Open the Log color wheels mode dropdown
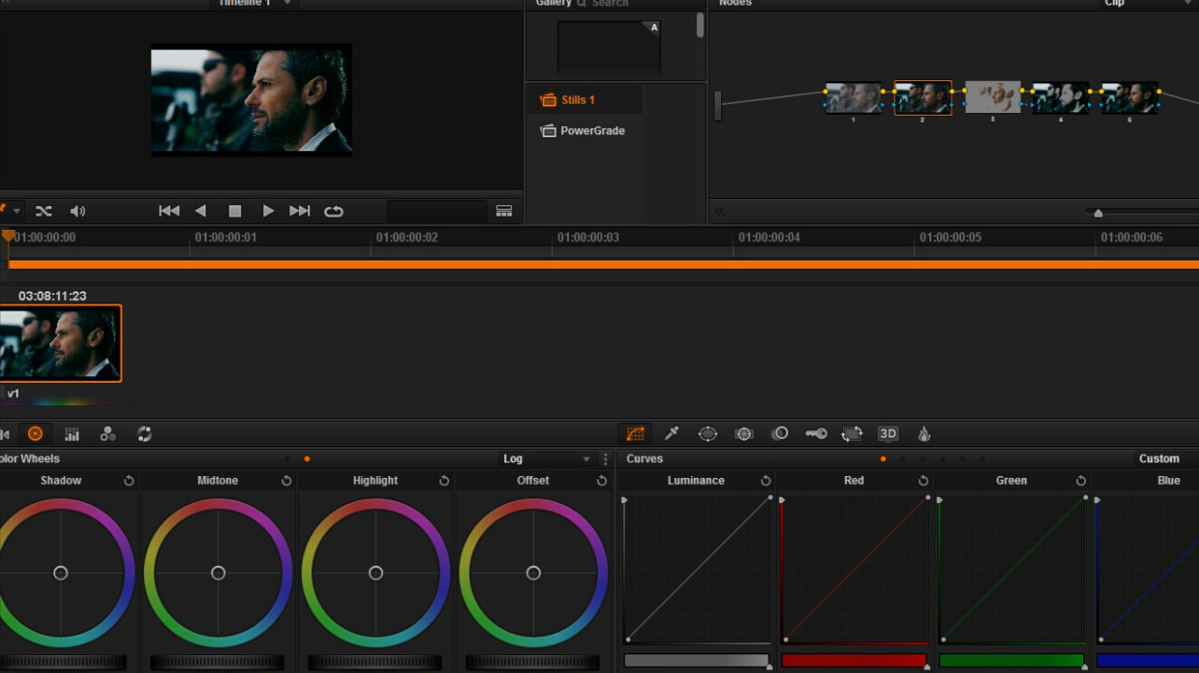Image resolution: width=1199 pixels, height=673 pixels. point(546,459)
